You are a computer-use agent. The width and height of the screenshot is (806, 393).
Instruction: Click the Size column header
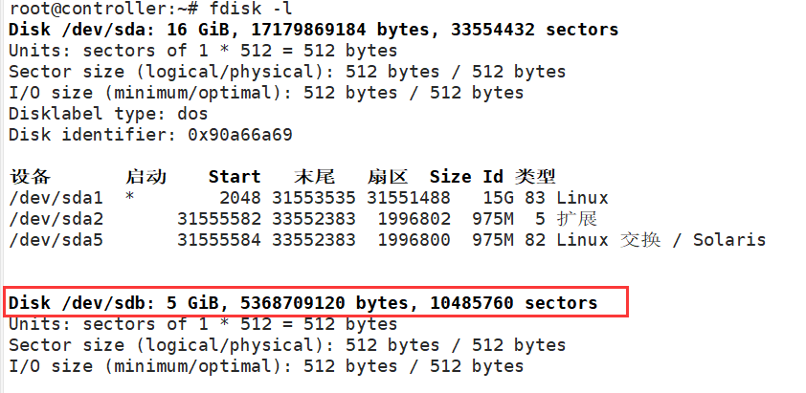pos(450,177)
